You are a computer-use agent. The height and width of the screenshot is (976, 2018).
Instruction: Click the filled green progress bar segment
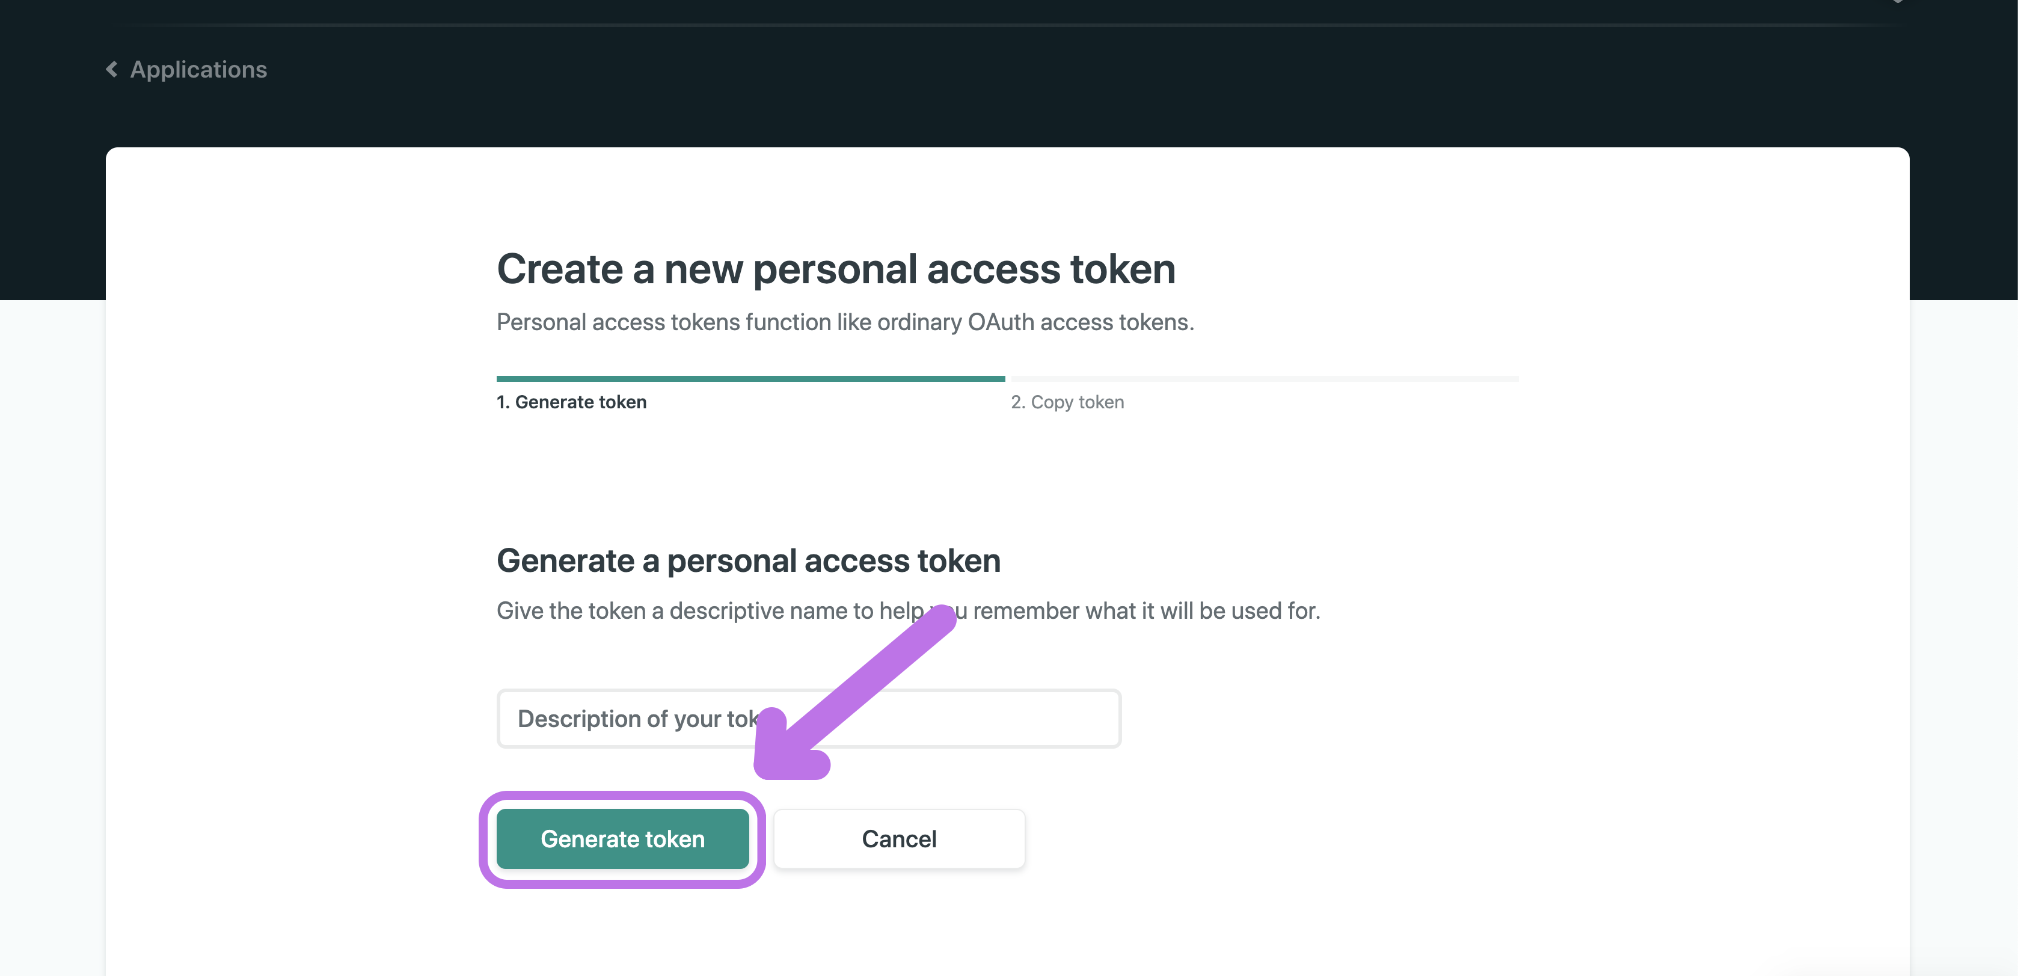click(x=750, y=378)
